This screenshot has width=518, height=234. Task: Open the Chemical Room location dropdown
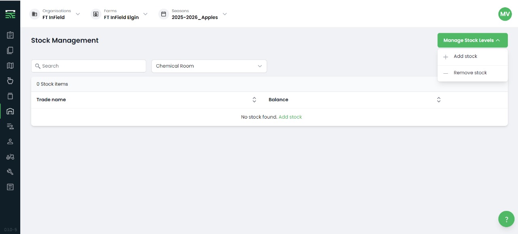pyautogui.click(x=209, y=66)
